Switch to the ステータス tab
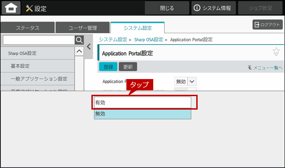The image size is (285, 168). pos(28,28)
